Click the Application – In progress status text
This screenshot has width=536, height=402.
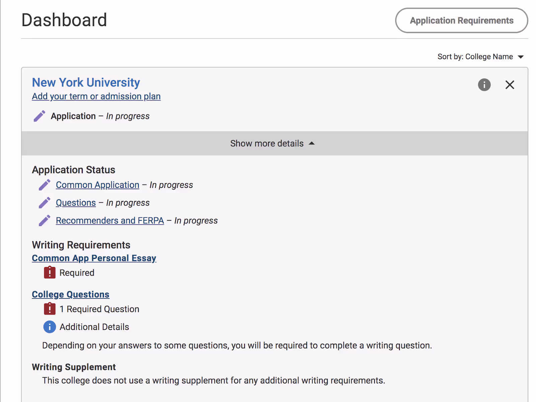[100, 116]
